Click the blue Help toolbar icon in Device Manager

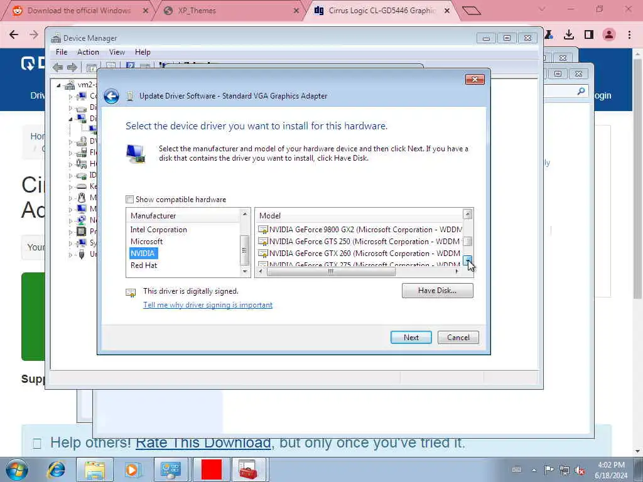click(x=131, y=67)
